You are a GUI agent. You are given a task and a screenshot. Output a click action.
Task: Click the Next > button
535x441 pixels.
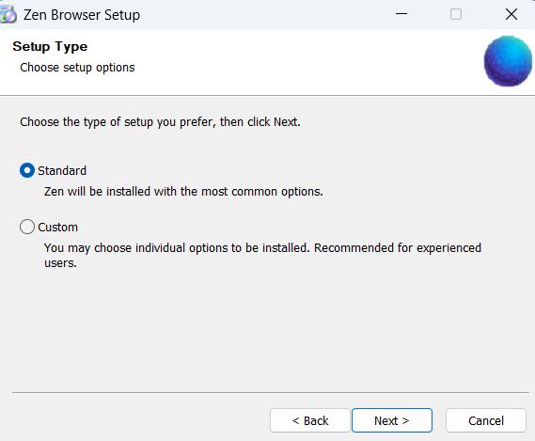[392, 420]
